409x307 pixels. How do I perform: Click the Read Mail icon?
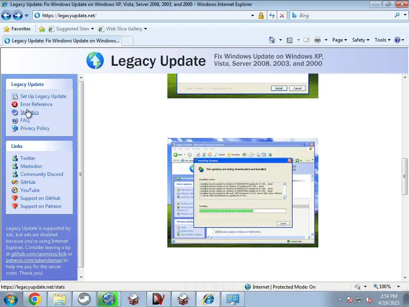tap(306, 40)
